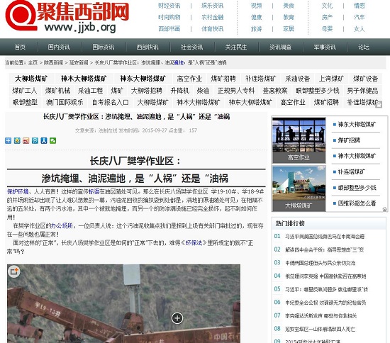Screen dimensions: 390x343
Task: Open hot ranking item 08 about 延安宝塔区
Action: 320,329
